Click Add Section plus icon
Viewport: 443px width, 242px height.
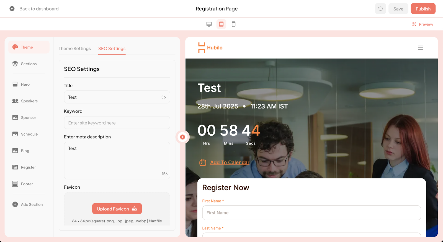(x=15, y=204)
